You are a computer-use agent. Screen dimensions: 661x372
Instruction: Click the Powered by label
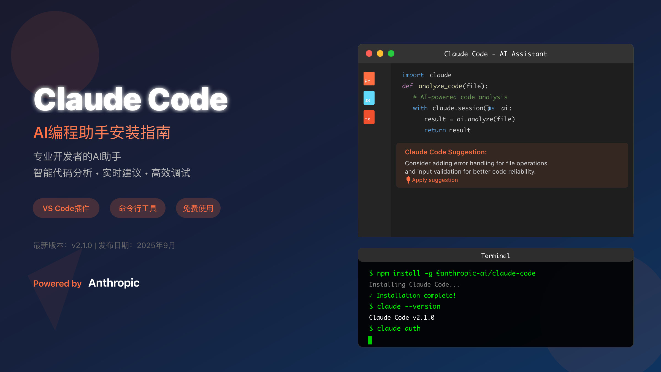point(57,284)
